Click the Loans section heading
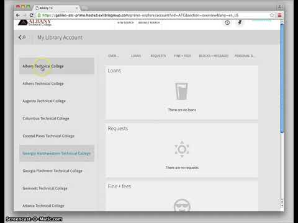This screenshot has width=298, height=223. (x=114, y=71)
